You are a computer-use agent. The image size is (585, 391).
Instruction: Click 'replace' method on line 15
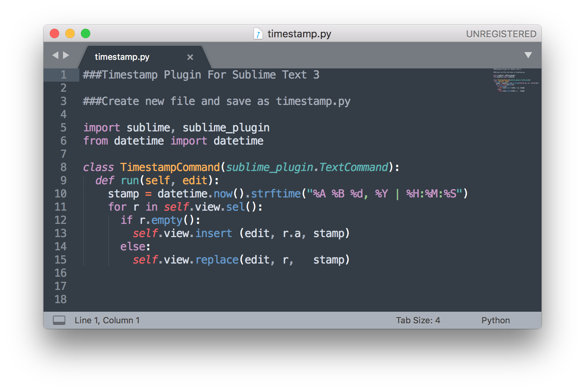(x=217, y=260)
